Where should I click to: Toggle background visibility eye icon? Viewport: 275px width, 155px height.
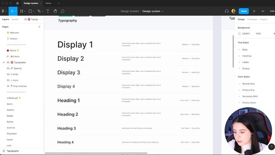point(274,34)
